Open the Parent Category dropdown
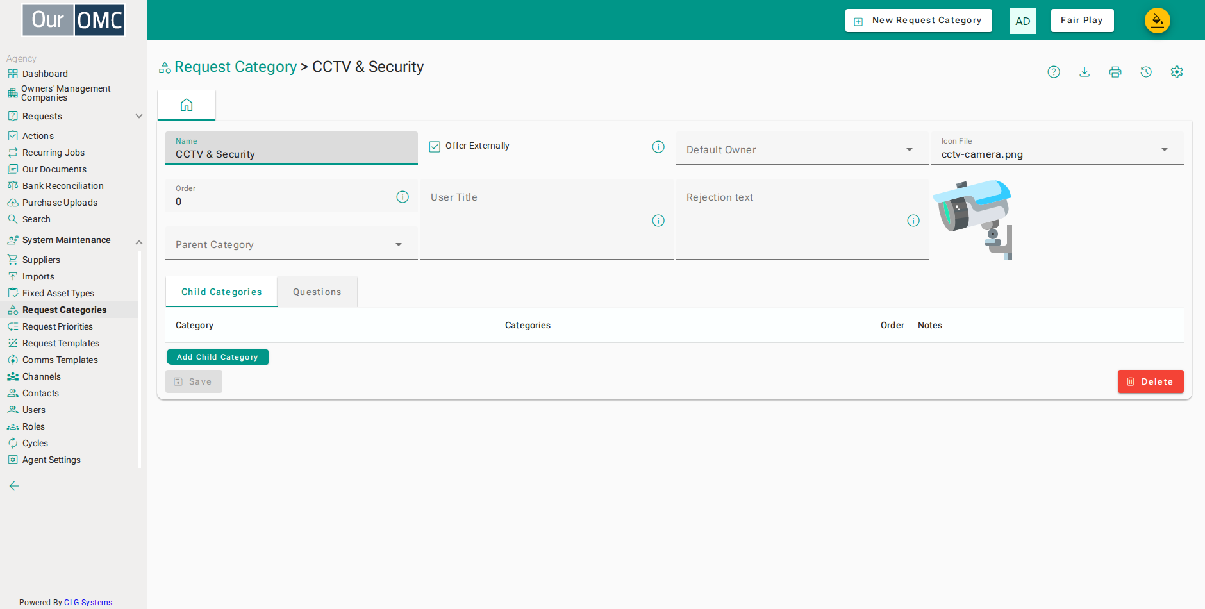 pyautogui.click(x=291, y=244)
